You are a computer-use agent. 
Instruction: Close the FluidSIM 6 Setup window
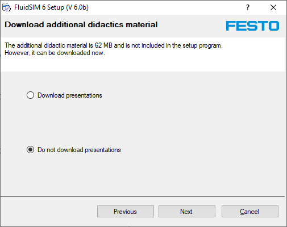pyautogui.click(x=273, y=7)
